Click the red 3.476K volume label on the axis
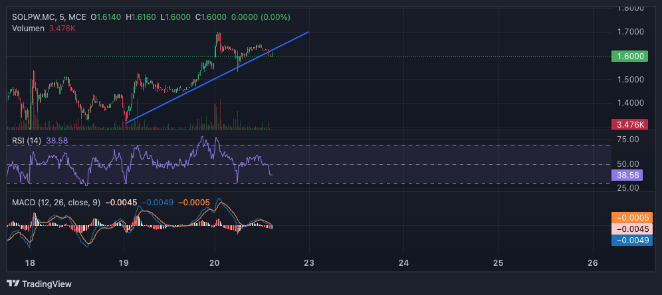The height and width of the screenshot is (295, 662). 629,124
